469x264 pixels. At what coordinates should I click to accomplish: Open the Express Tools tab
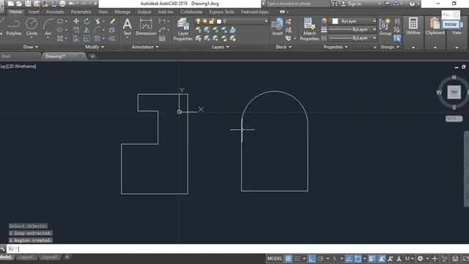pos(221,12)
